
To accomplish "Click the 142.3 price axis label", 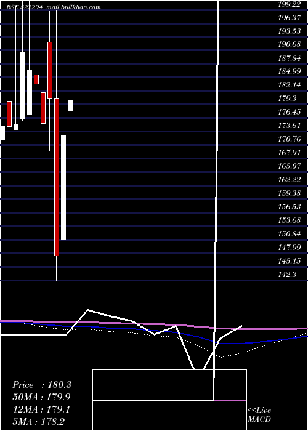I will 288,274.
